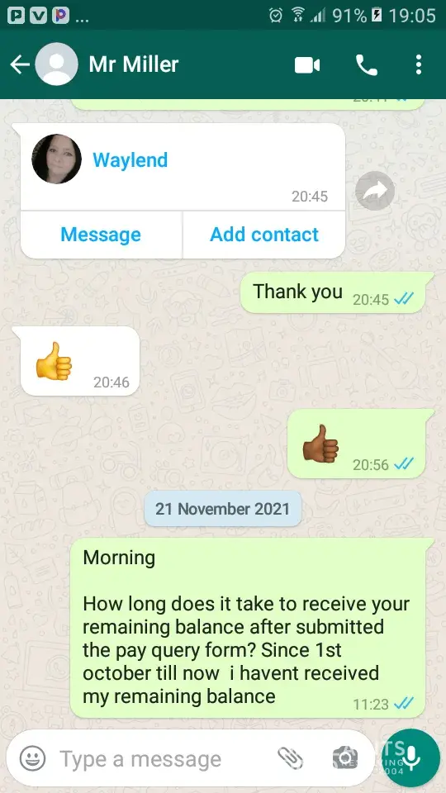
Task: Tap Message on the Waylend contact card
Action: [x=101, y=235]
